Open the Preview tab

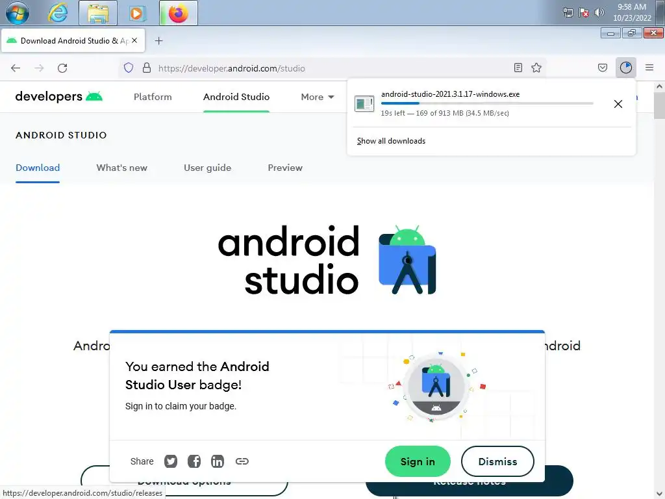(285, 168)
